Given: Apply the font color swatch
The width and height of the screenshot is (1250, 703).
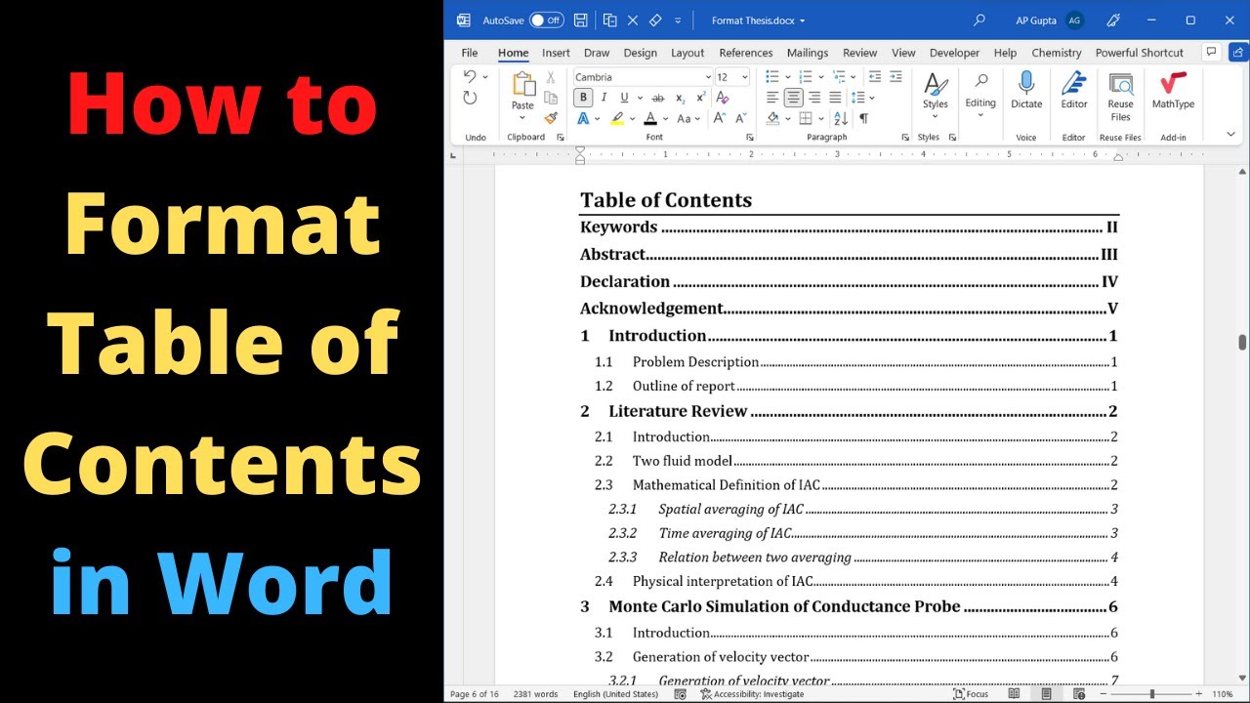Looking at the screenshot, I should coord(649,118).
